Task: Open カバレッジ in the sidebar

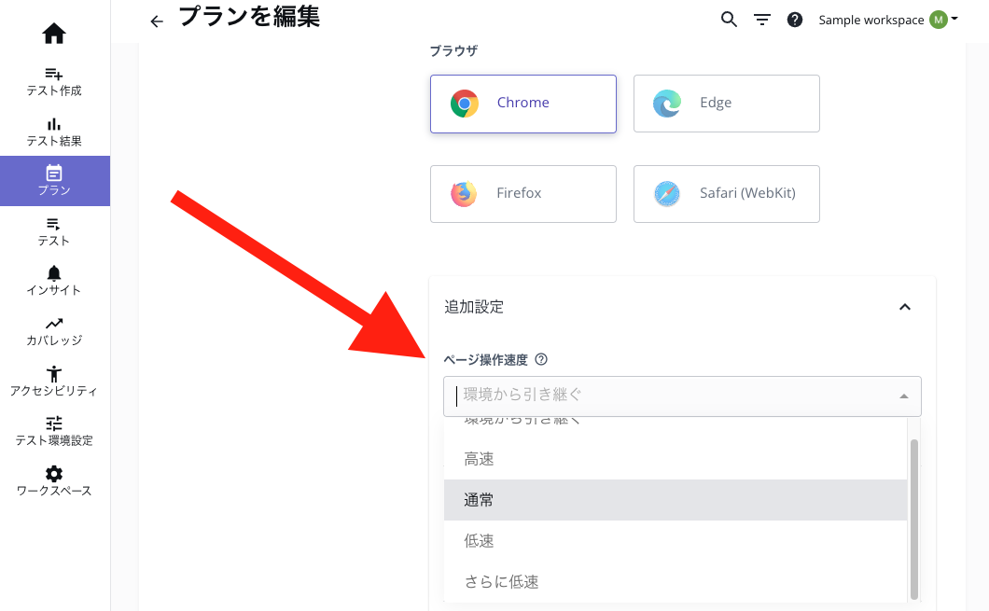Action: point(54,332)
